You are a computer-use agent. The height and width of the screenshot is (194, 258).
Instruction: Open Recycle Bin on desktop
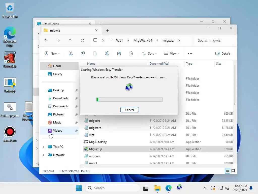tap(10, 11)
